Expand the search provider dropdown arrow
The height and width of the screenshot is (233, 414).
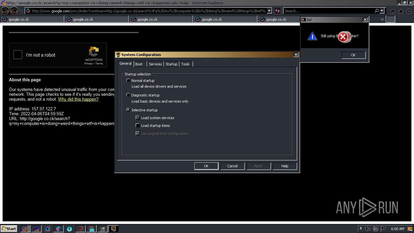click(382, 11)
